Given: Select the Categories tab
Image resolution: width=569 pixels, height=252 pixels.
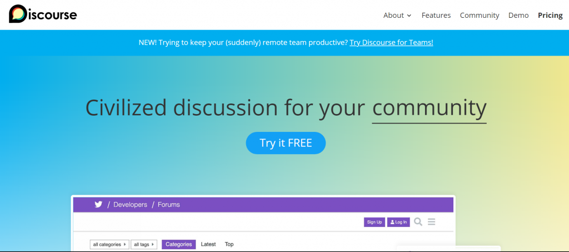Looking at the screenshot, I should click(178, 244).
